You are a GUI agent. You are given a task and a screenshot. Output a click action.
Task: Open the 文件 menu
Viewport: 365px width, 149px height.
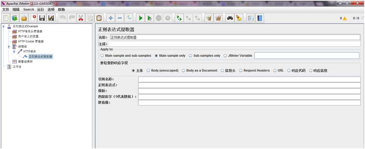tap(6, 9)
